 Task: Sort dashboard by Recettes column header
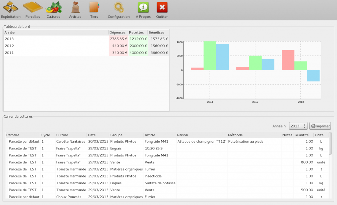(138, 33)
